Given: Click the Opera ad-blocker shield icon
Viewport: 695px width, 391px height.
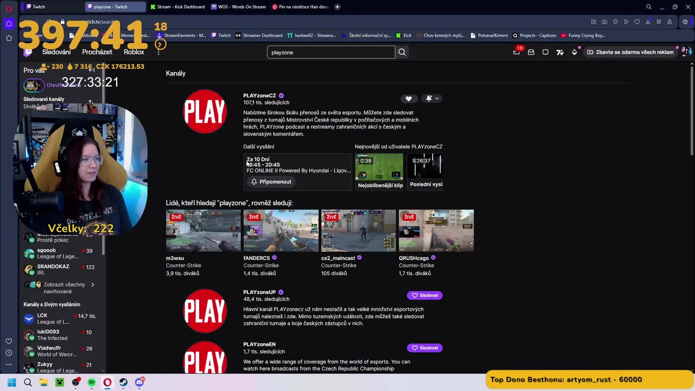Looking at the screenshot, I should (615, 22).
